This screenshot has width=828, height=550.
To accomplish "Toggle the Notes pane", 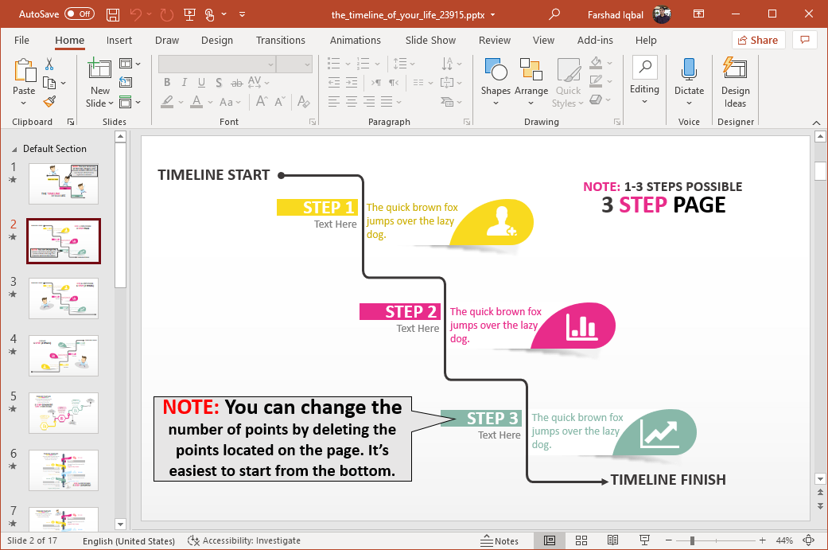I will [499, 540].
